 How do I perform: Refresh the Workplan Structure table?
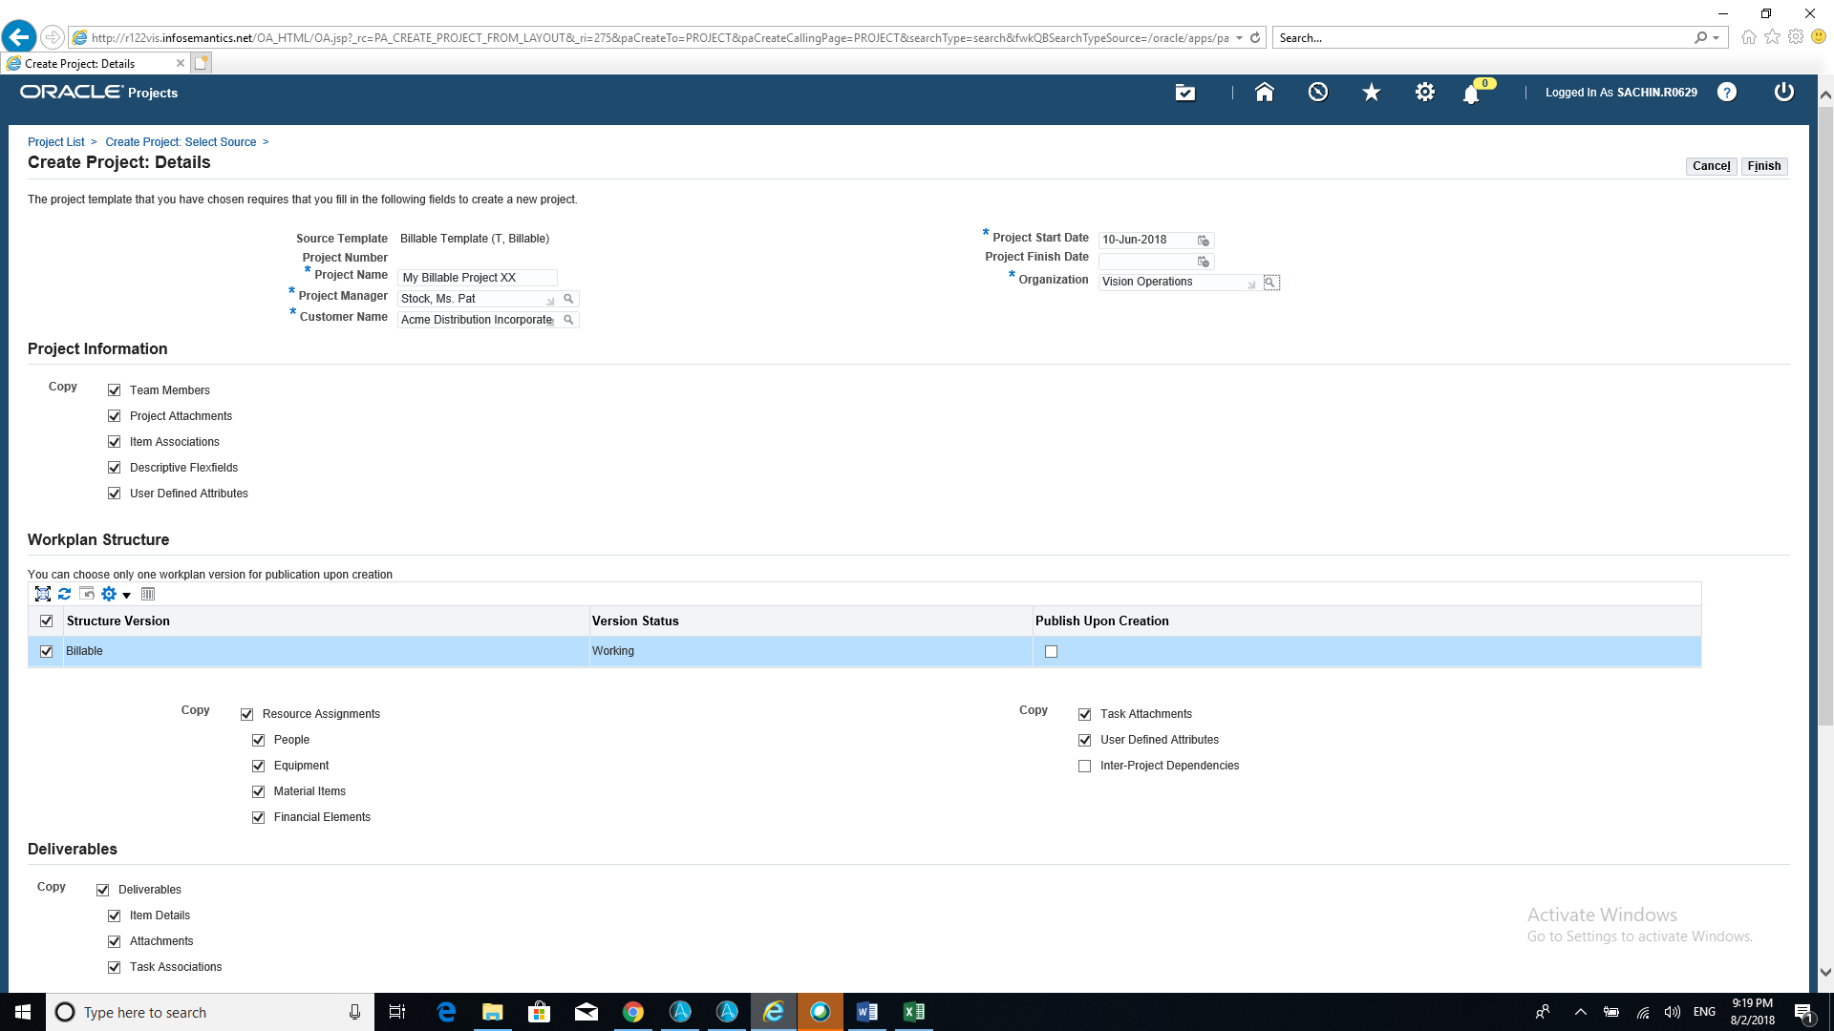64,594
